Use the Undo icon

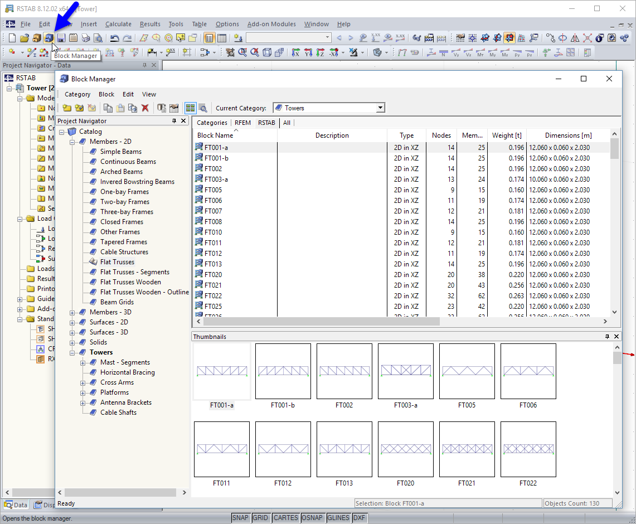click(x=115, y=37)
